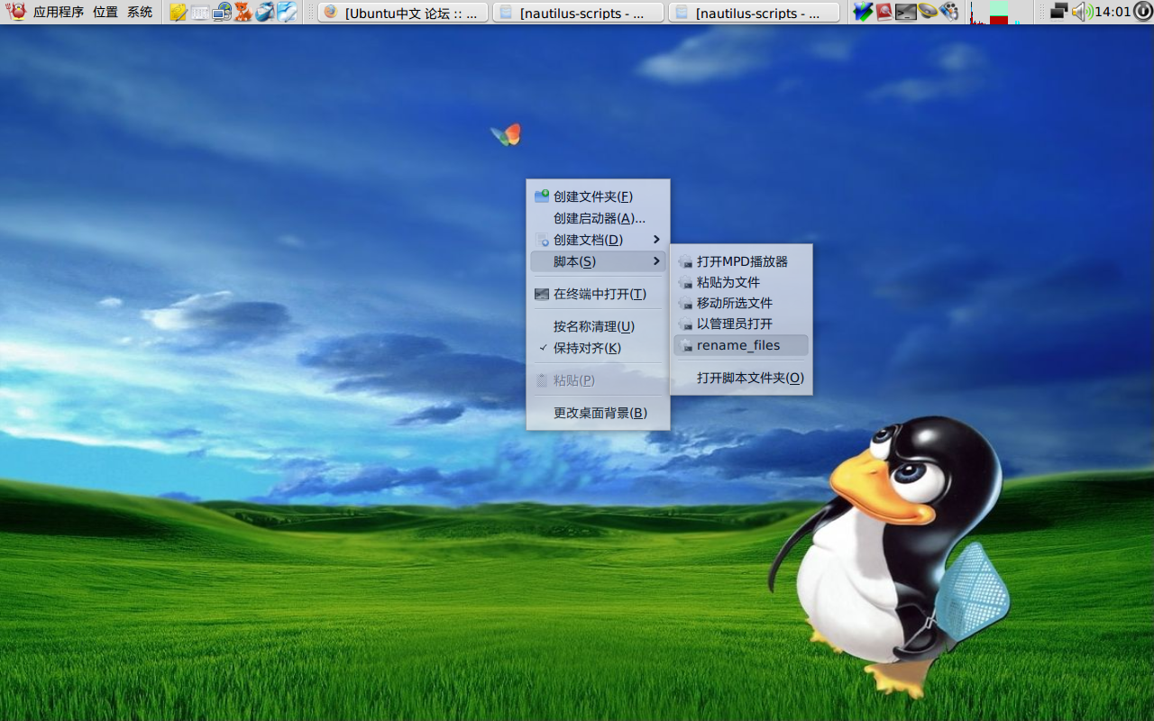
Task: Open the main menu devil logo icon
Action: click(16, 12)
